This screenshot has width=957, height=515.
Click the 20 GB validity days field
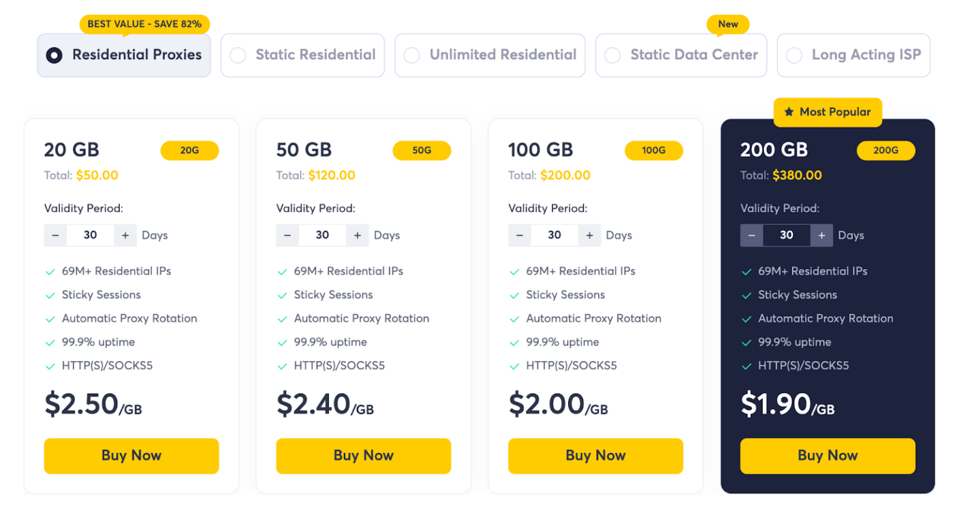[90, 235]
